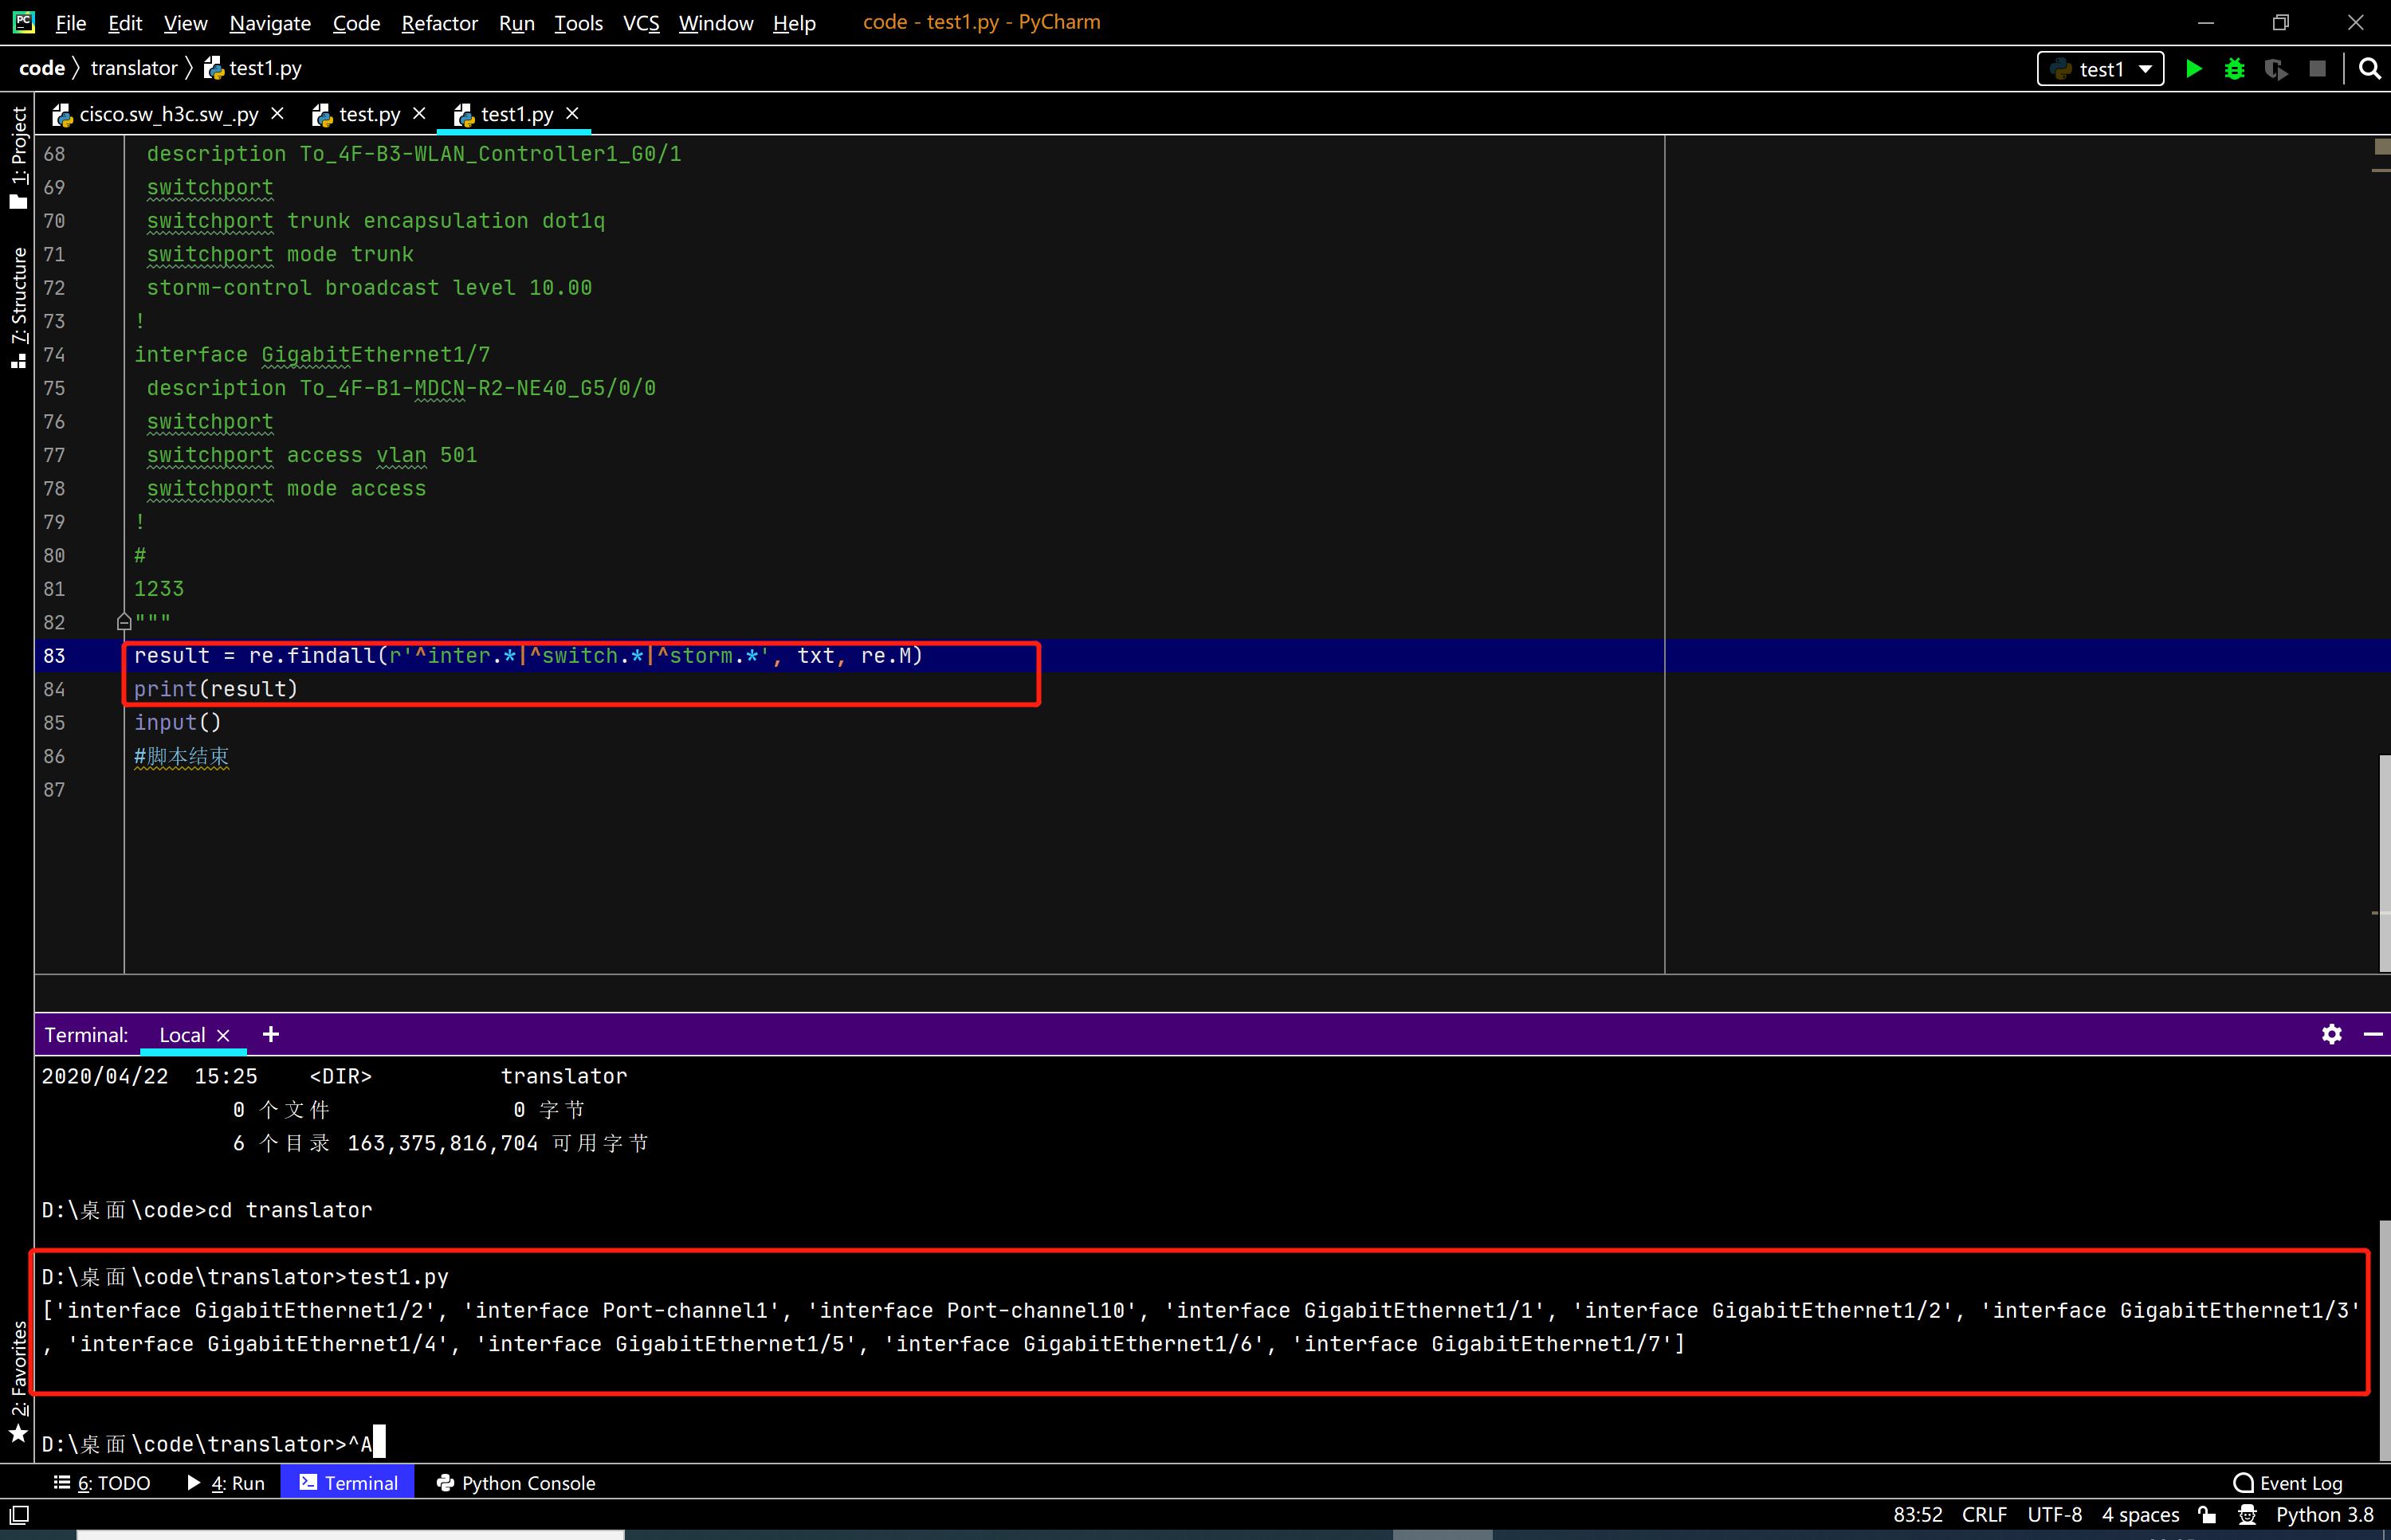The height and width of the screenshot is (1540, 2391).
Task: Run with coverage shield icon
Action: [x=2276, y=69]
